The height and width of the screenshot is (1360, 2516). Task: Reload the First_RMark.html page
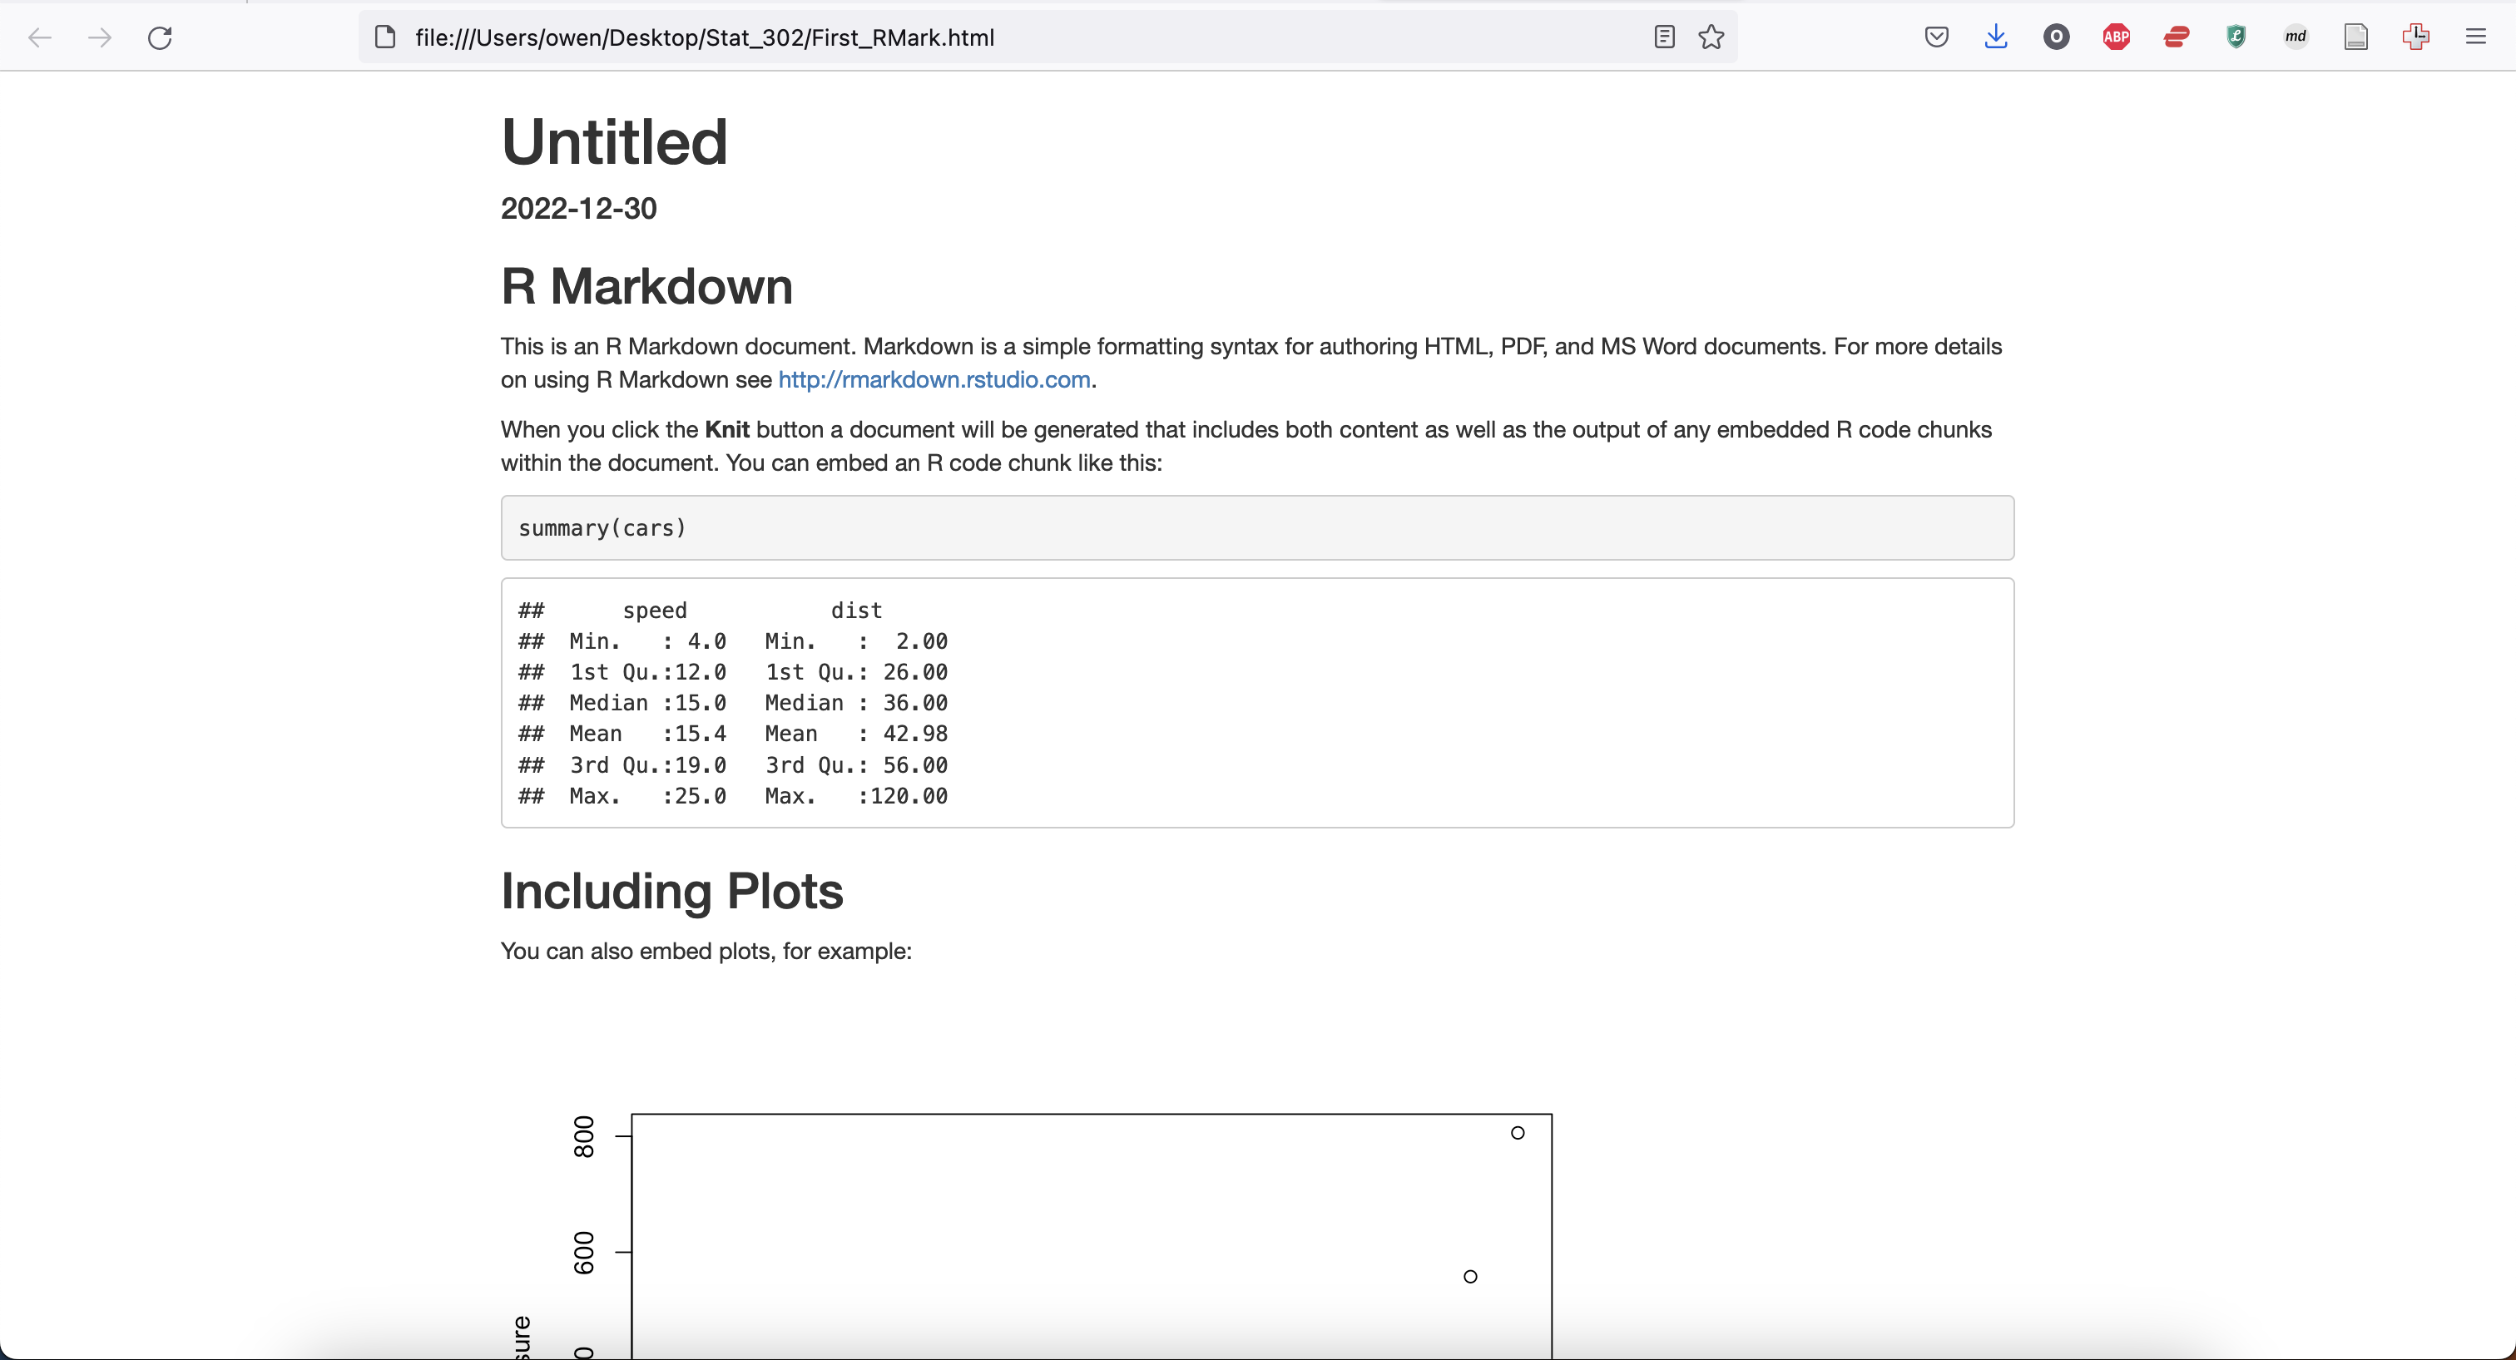(x=161, y=38)
